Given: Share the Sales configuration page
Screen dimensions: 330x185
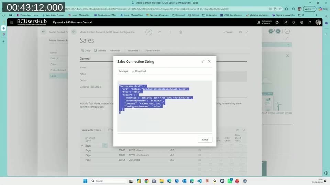Looking at the screenshot, I should [x=159, y=32].
